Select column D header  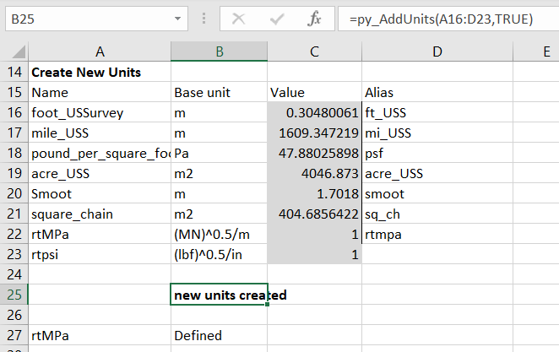pos(437,51)
